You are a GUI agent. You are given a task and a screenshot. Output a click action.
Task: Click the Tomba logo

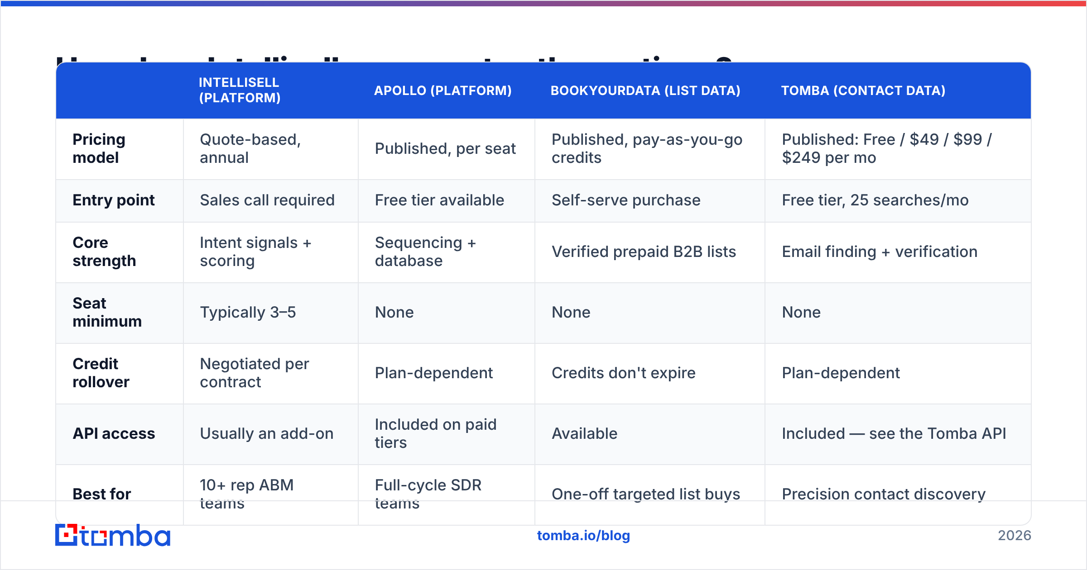pyautogui.click(x=113, y=535)
